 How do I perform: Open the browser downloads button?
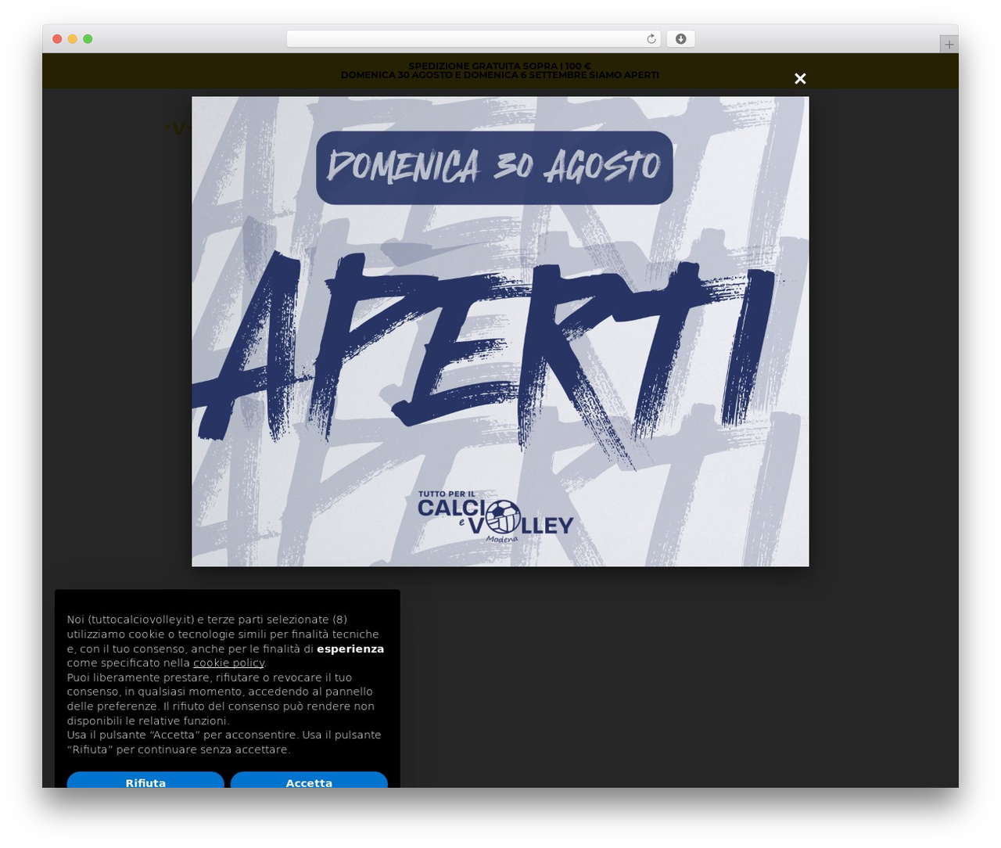[681, 39]
